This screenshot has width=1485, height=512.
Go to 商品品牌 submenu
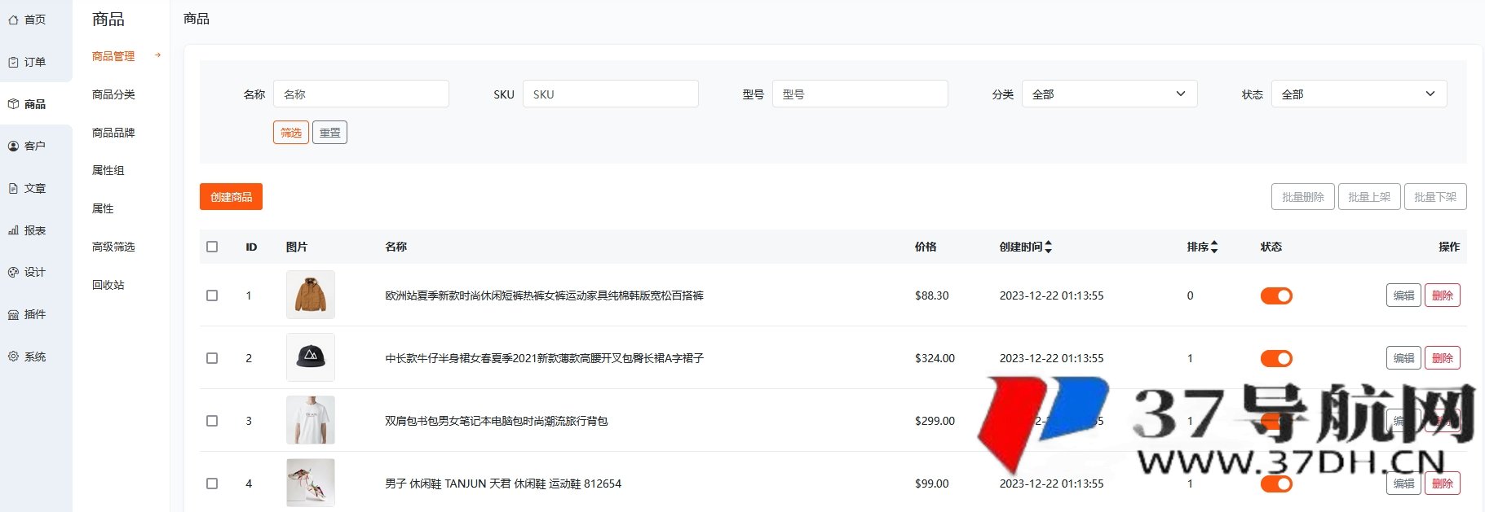pos(113,133)
